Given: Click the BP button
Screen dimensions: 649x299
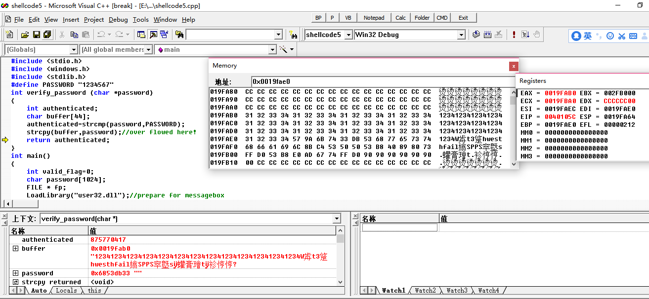Looking at the screenshot, I should click(x=318, y=18).
